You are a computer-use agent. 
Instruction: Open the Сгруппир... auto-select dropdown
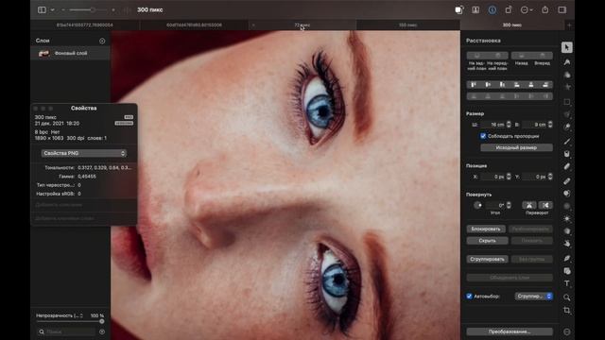click(x=533, y=296)
